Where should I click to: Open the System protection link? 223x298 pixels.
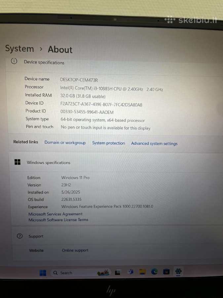click(x=108, y=143)
